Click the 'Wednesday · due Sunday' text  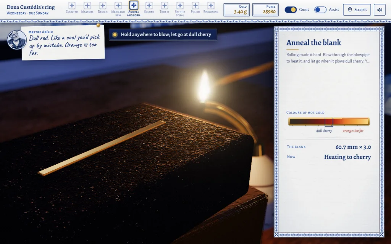(27, 13)
